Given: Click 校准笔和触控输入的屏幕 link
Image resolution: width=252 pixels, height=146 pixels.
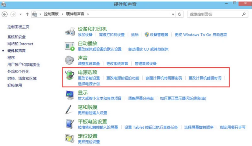Looking at the screenshot, I should click(98, 127).
